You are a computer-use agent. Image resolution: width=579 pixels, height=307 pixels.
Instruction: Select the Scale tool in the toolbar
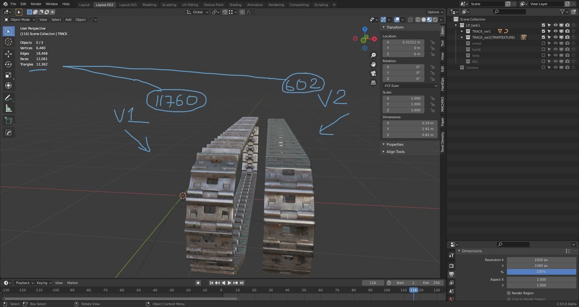pyautogui.click(x=8, y=75)
